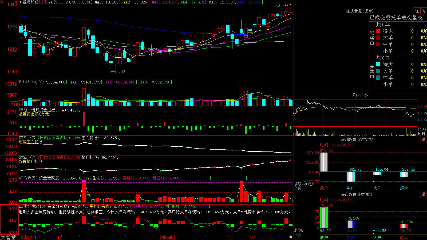The width and height of the screenshot is (427, 240).
Task: Click the 强势线: 3.000 value
Action: (x=136, y=178)
